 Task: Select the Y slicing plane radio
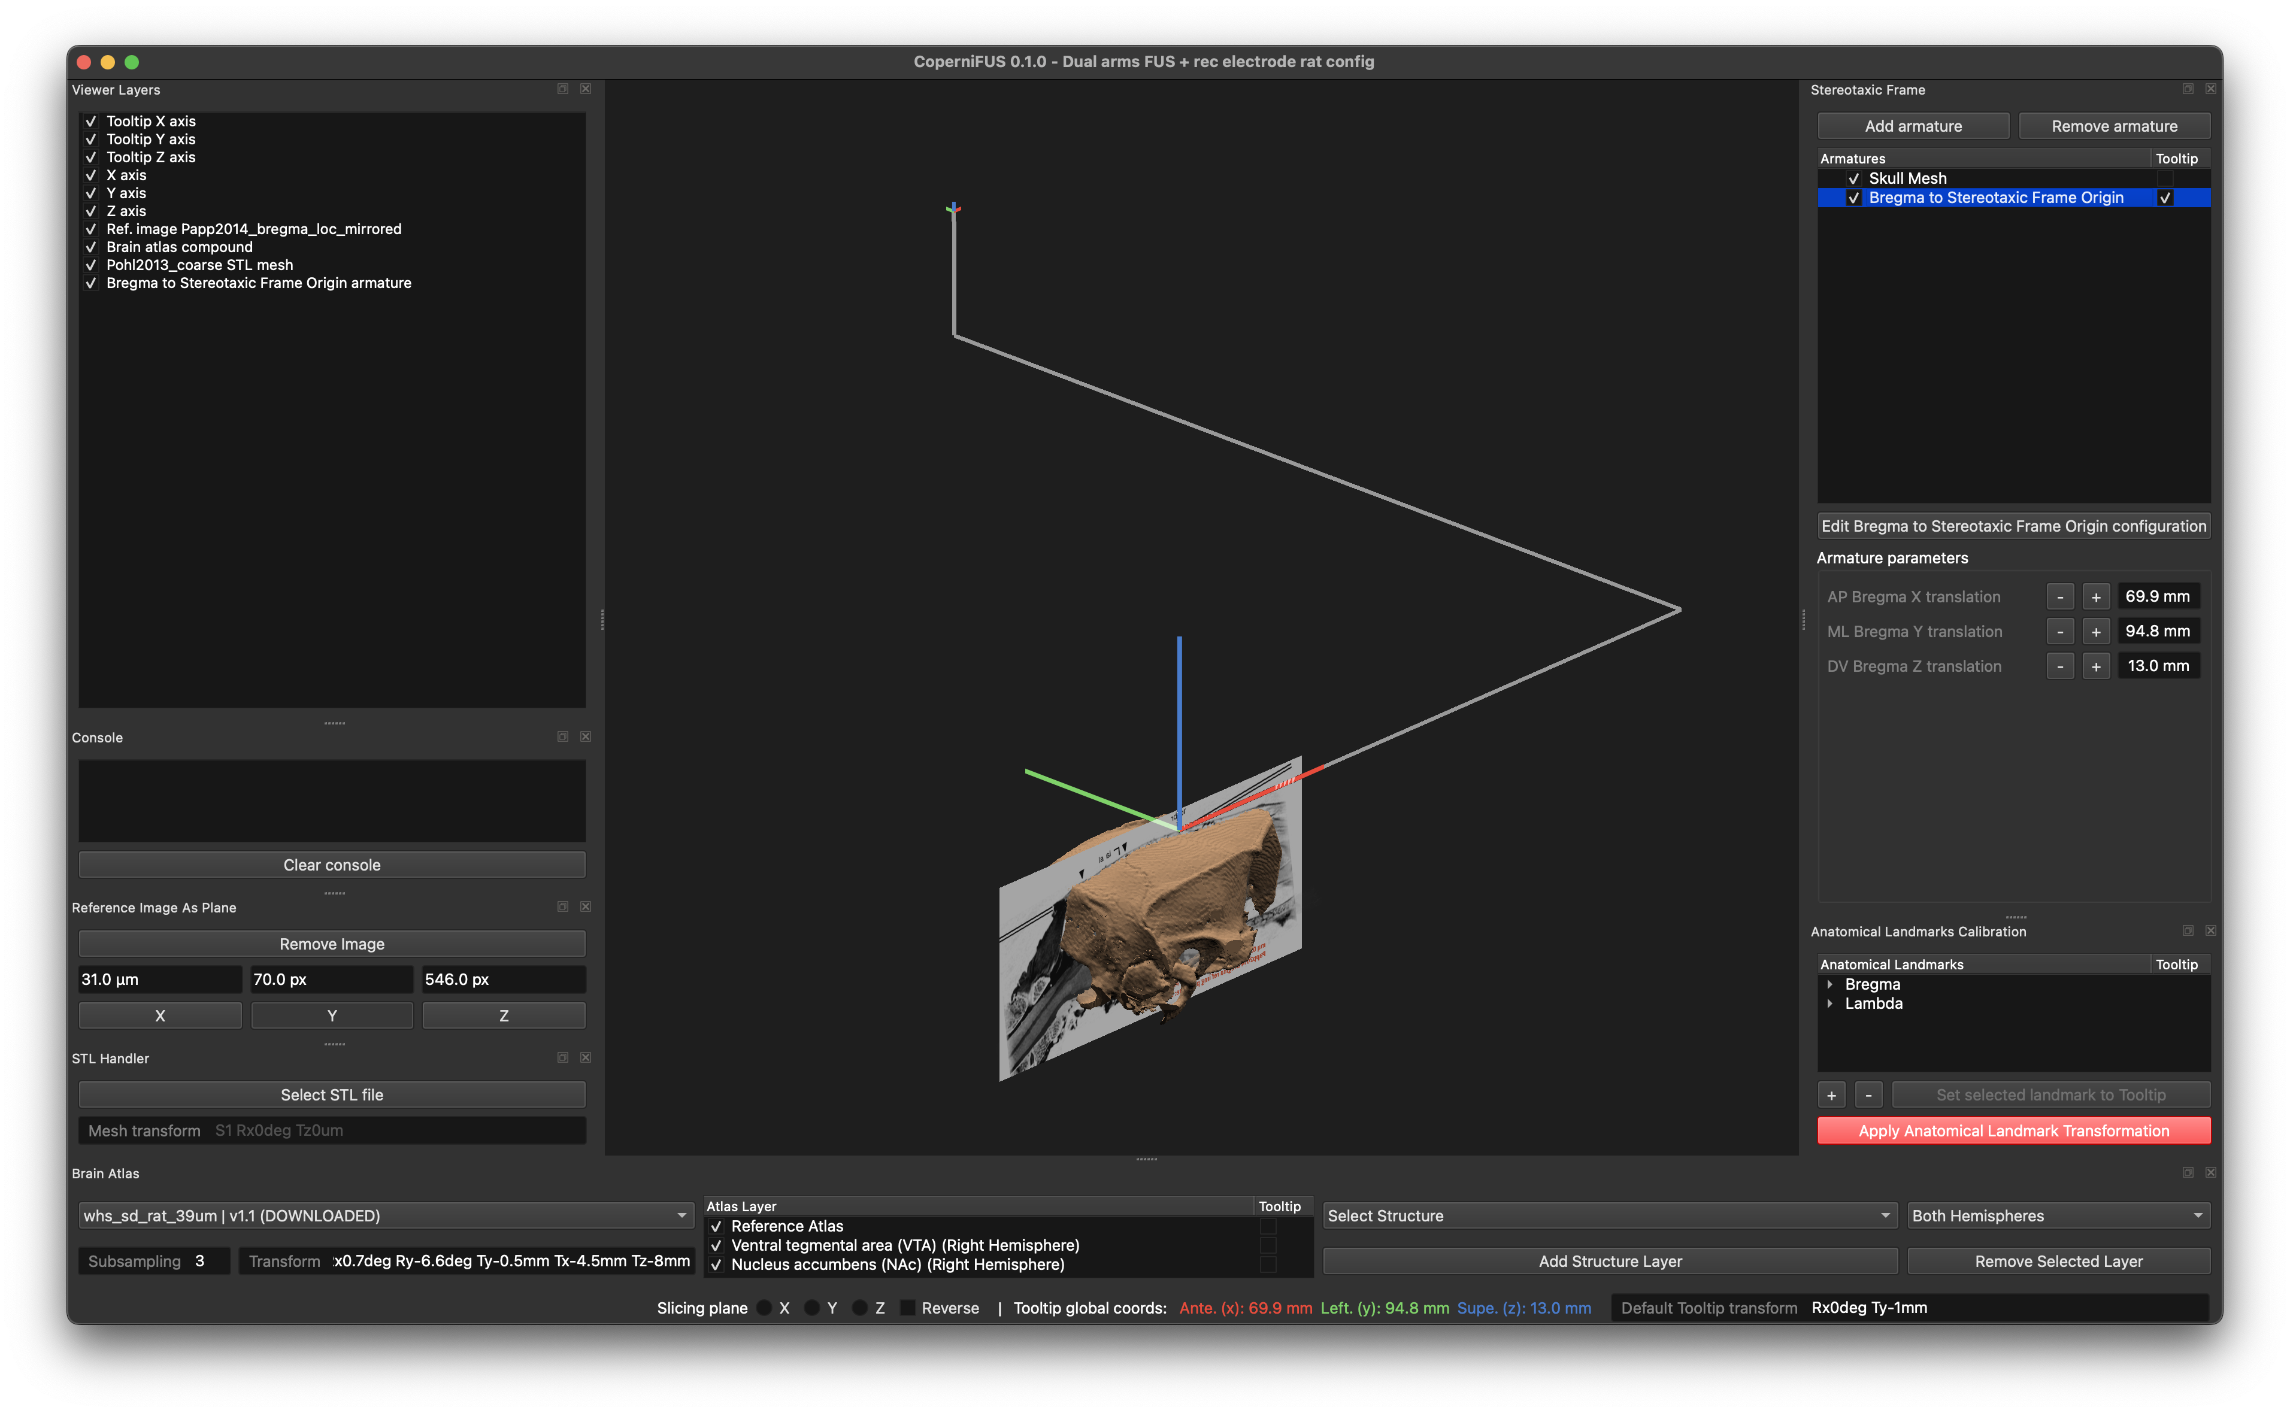pos(811,1308)
